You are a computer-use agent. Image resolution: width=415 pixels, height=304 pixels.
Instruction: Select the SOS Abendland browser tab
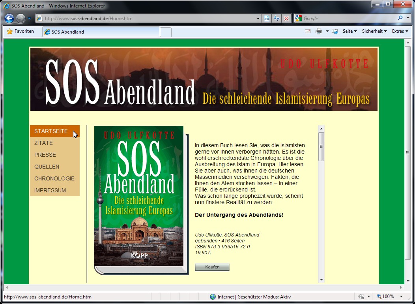101,32
